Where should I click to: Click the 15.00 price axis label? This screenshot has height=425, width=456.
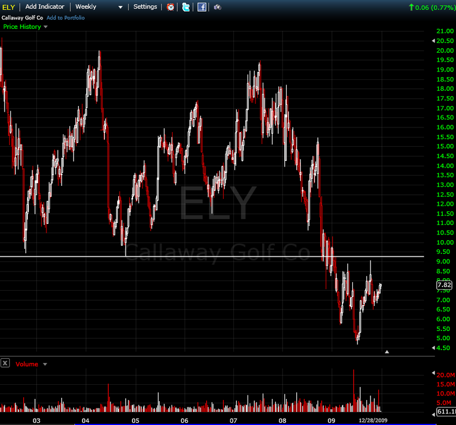(445, 146)
